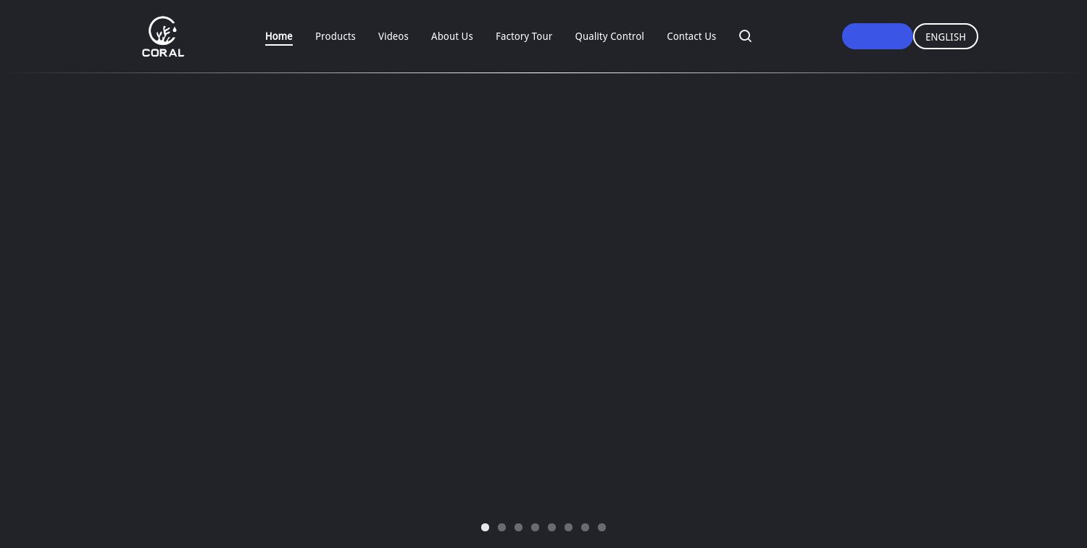This screenshot has width=1087, height=548.
Task: Switch to the third carousel slide
Action: [518, 527]
